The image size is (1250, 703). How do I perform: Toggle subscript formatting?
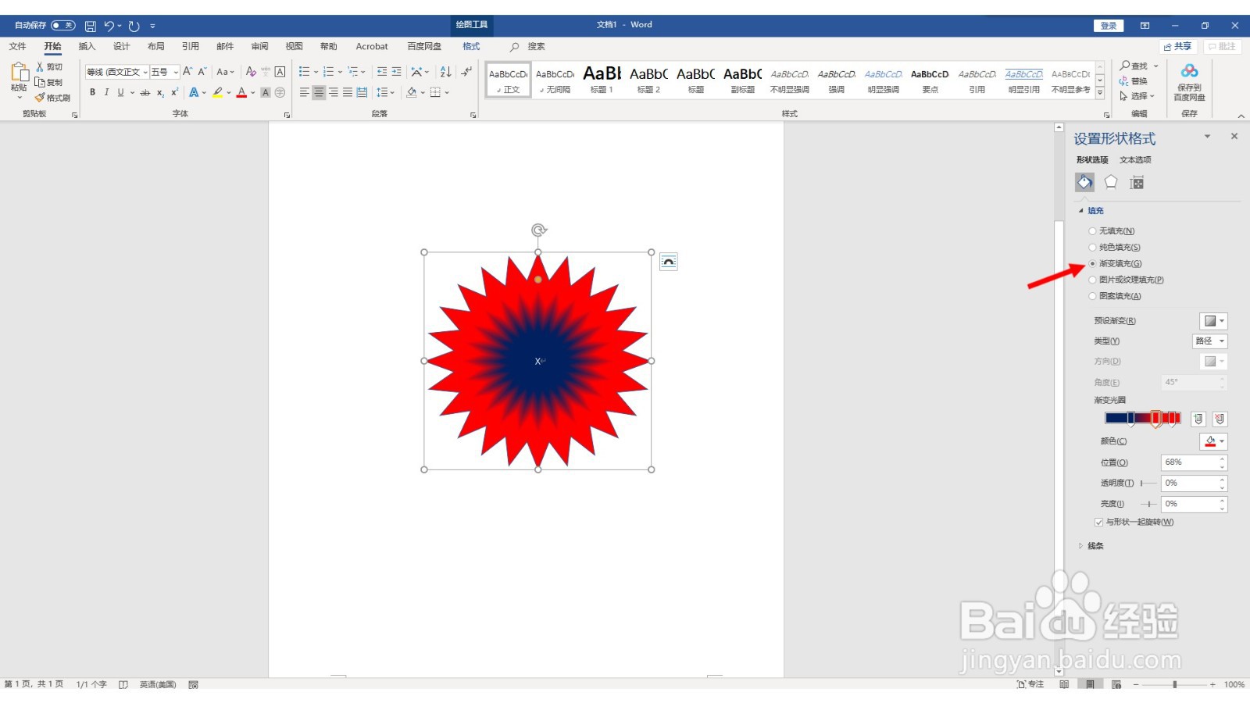click(x=160, y=92)
